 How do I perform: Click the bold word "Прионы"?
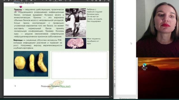tap(18, 9)
